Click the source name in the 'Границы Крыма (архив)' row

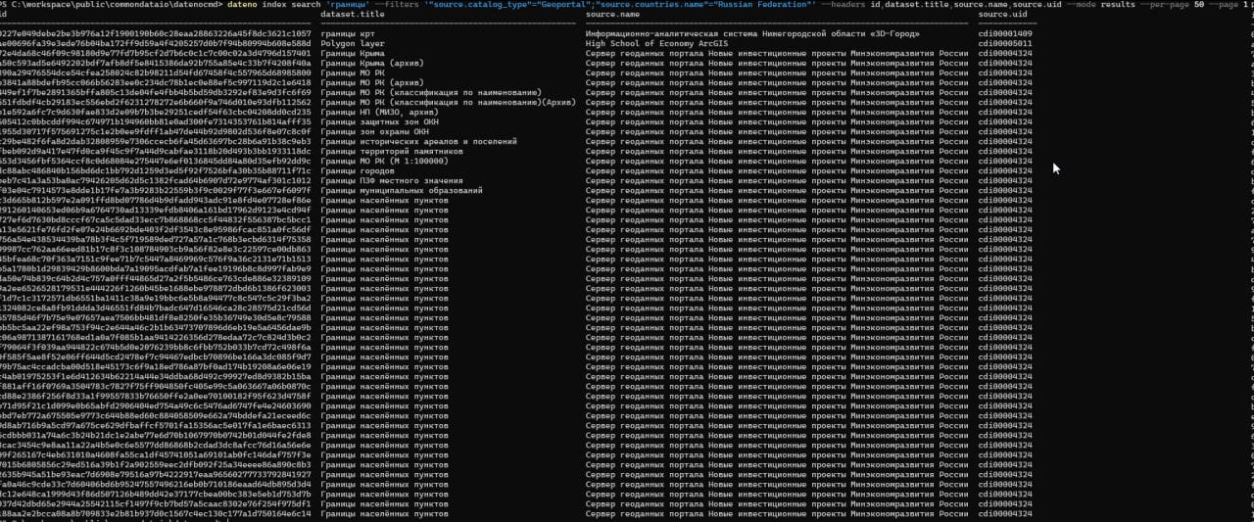point(777,64)
